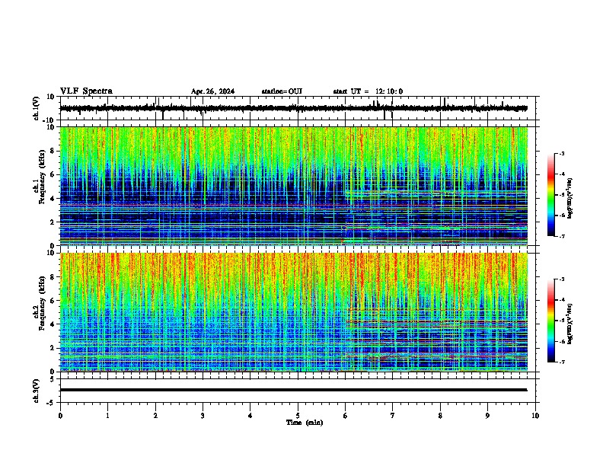Click the "station=OUI" header label

coord(282,91)
